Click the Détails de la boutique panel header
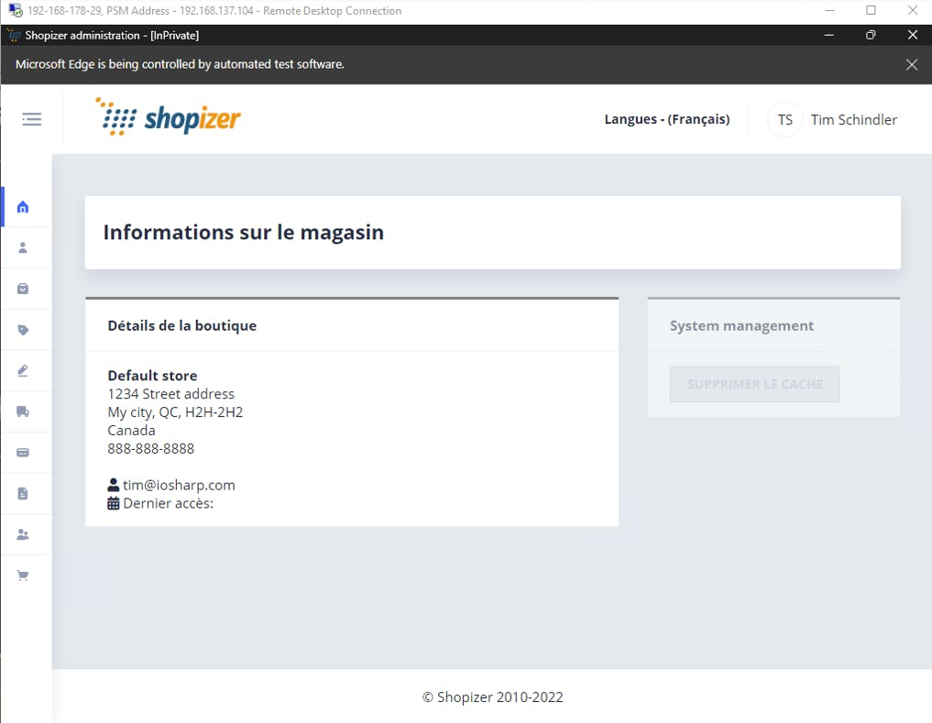The image size is (932, 723). coord(181,325)
